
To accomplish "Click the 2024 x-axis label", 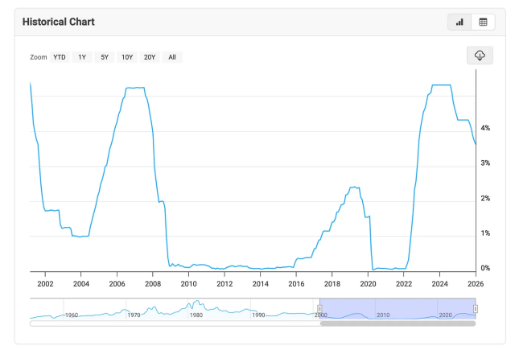I will point(439,283).
